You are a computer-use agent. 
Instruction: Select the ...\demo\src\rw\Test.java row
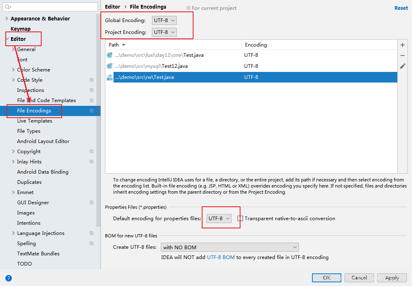(x=251, y=77)
